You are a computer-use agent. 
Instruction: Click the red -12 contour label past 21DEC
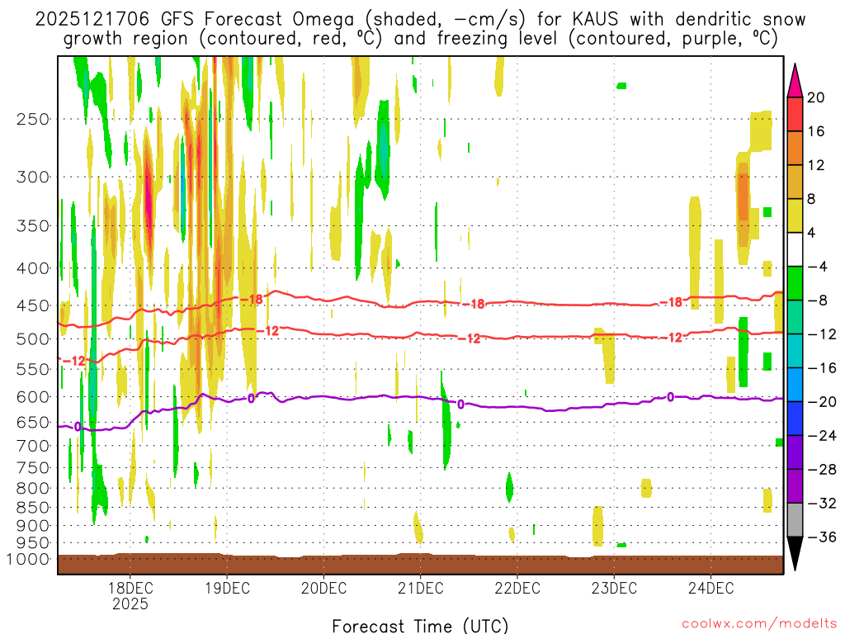tap(470, 338)
